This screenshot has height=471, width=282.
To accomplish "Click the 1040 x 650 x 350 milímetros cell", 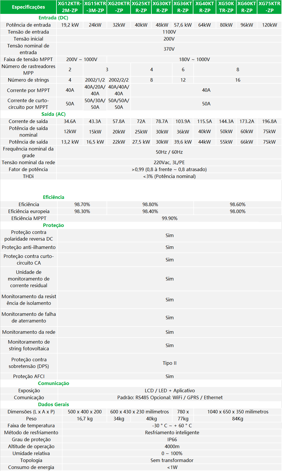I will point(238,412).
